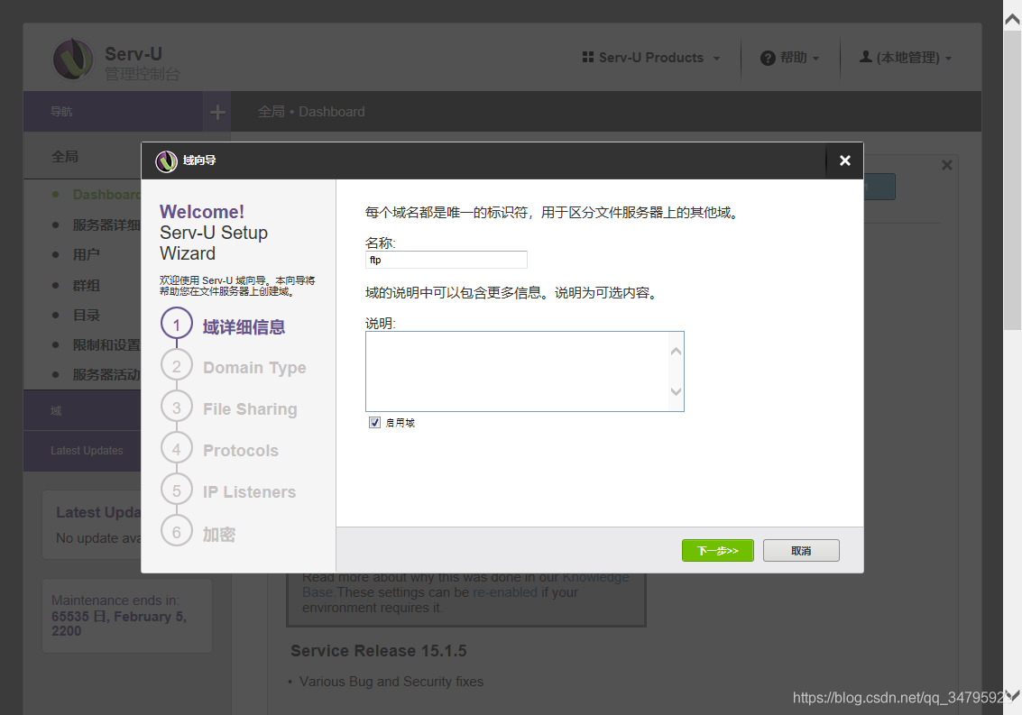
Task: Click the help question mark icon
Action: click(768, 58)
